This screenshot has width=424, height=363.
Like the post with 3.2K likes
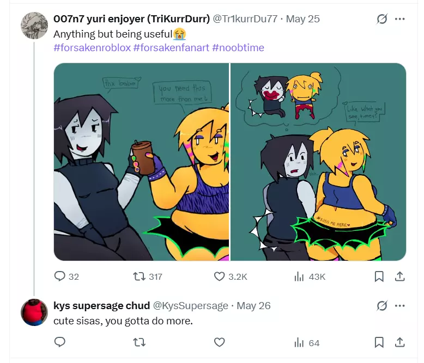(x=219, y=276)
